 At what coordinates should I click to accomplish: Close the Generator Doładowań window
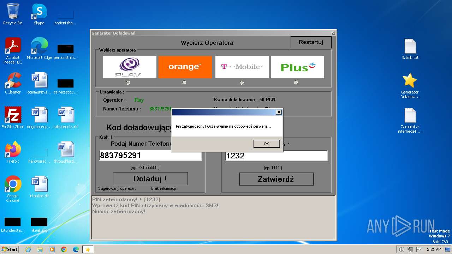pos(333,33)
